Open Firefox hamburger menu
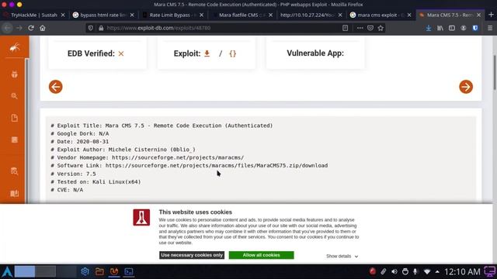 pos(490,28)
